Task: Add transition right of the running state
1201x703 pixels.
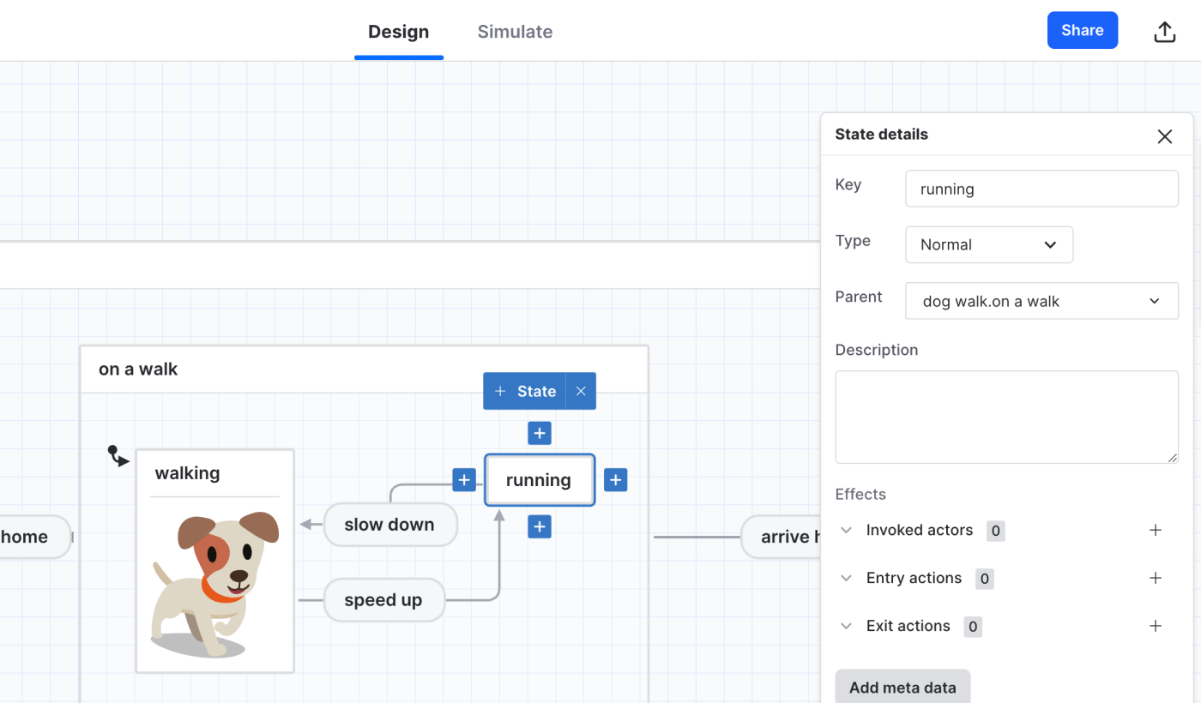Action: click(x=615, y=480)
